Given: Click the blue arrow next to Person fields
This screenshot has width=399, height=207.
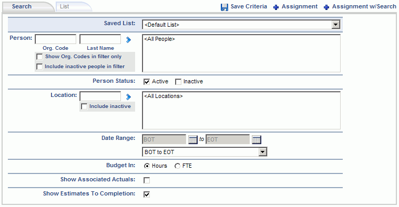Looking at the screenshot, I should point(128,40).
